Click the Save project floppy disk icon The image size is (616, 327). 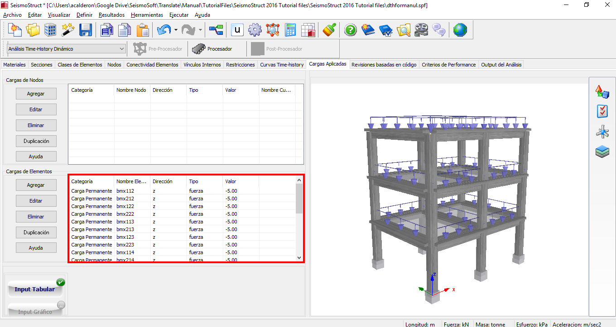(86, 30)
